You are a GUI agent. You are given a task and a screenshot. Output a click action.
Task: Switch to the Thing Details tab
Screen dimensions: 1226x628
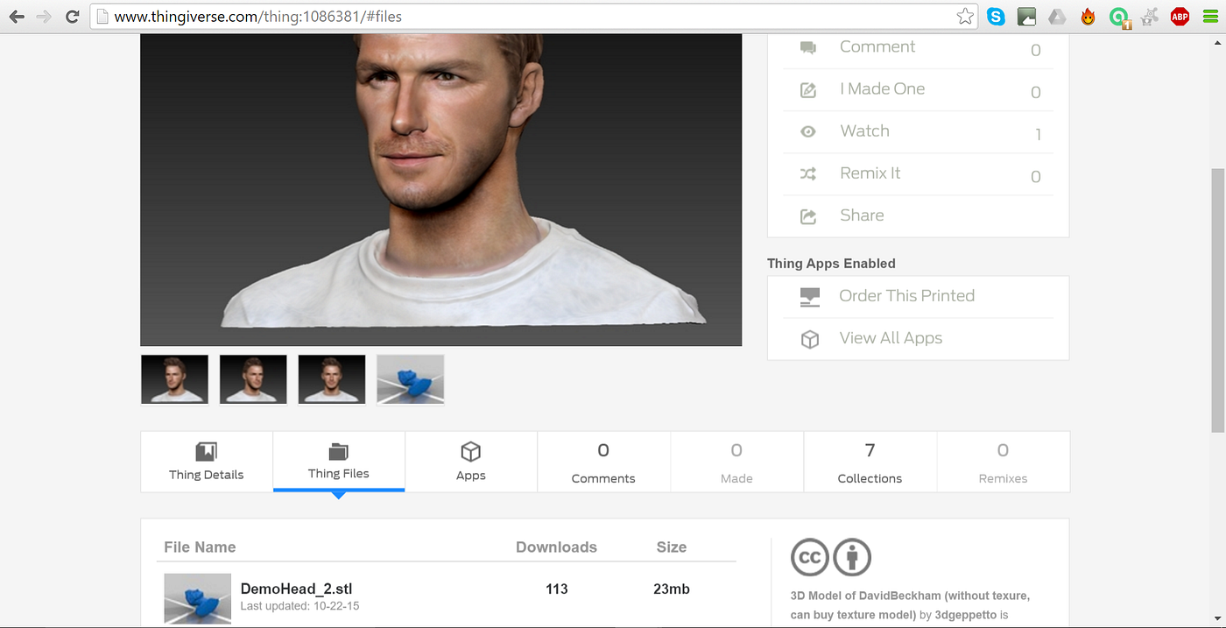207,462
